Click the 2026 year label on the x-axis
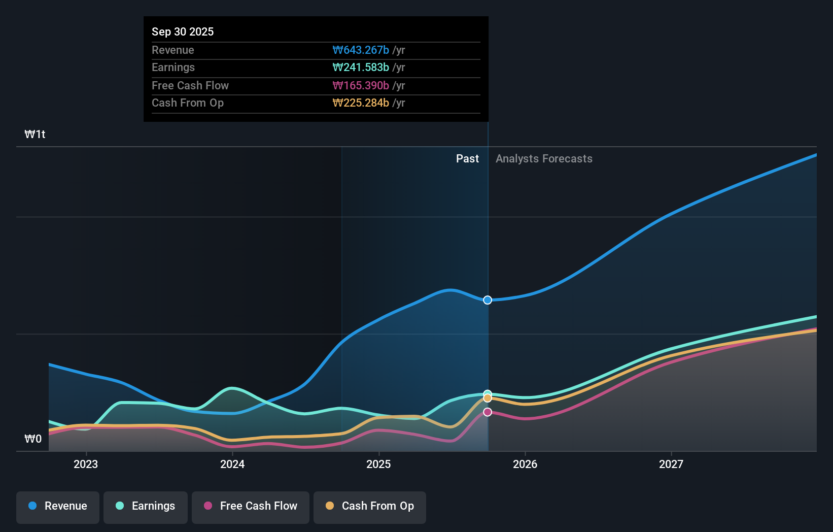 (526, 464)
